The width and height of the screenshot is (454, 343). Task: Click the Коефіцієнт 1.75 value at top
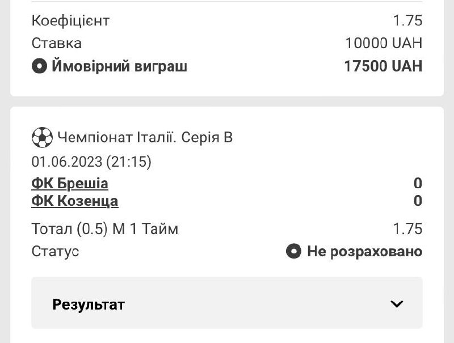[x=407, y=20]
